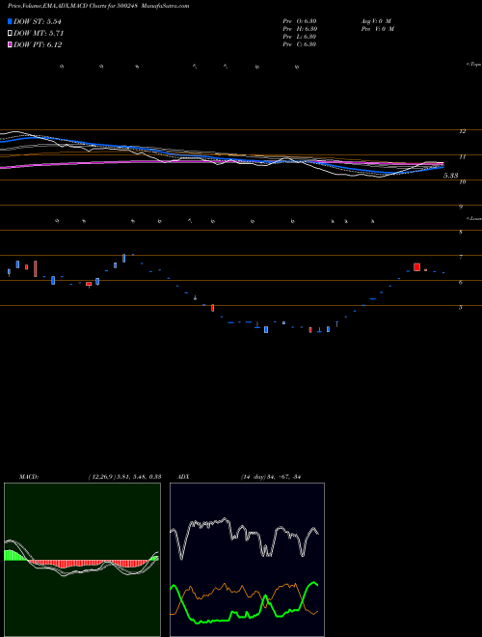The image size is (482, 637).
Task: Select the DOW ST legend label
Action: tap(40, 21)
